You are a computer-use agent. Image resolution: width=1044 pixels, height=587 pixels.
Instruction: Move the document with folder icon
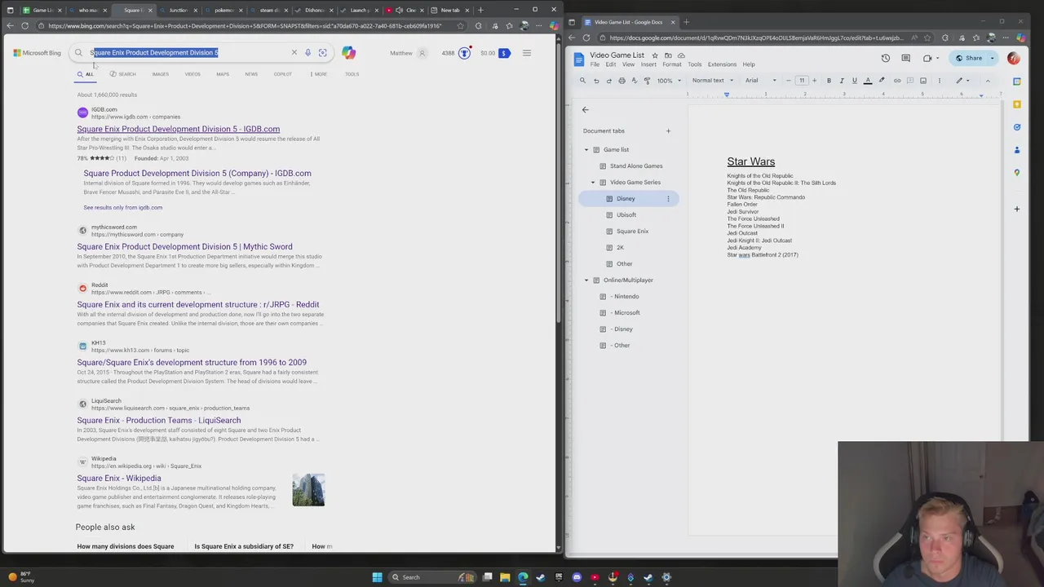(668, 55)
